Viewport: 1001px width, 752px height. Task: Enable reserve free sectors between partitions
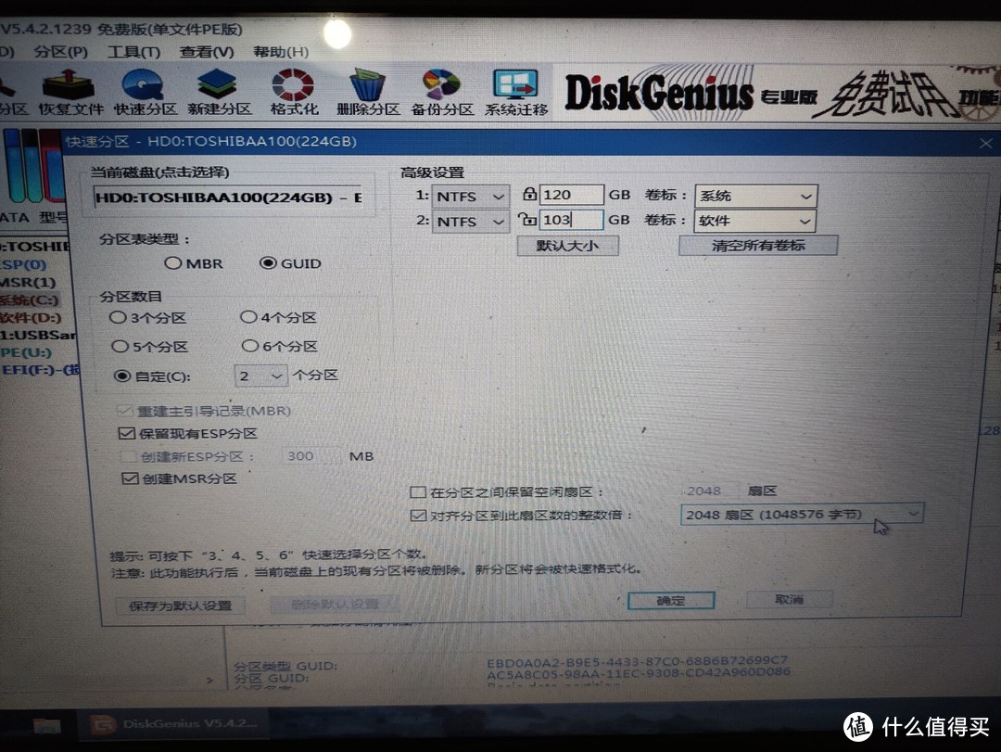418,492
